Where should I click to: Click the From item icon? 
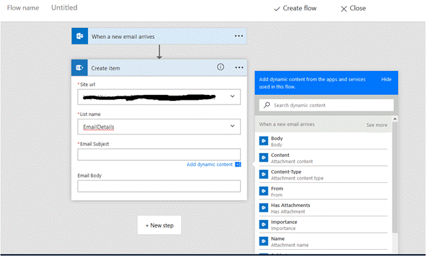click(x=264, y=190)
